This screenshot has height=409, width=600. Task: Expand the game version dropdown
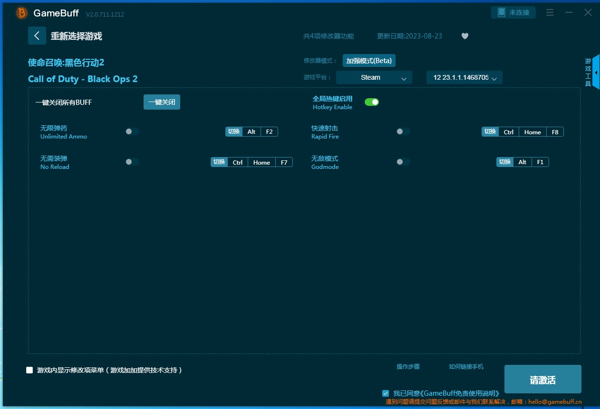(x=464, y=77)
